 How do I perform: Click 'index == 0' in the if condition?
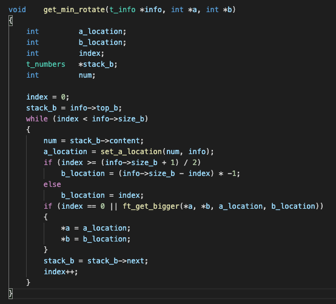[83, 206]
